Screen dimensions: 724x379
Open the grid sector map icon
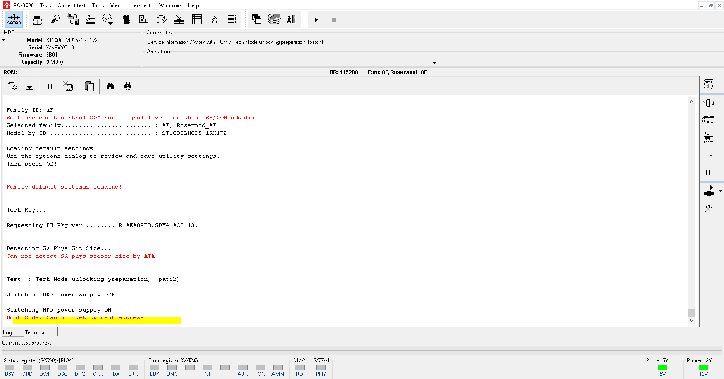[x=197, y=19]
